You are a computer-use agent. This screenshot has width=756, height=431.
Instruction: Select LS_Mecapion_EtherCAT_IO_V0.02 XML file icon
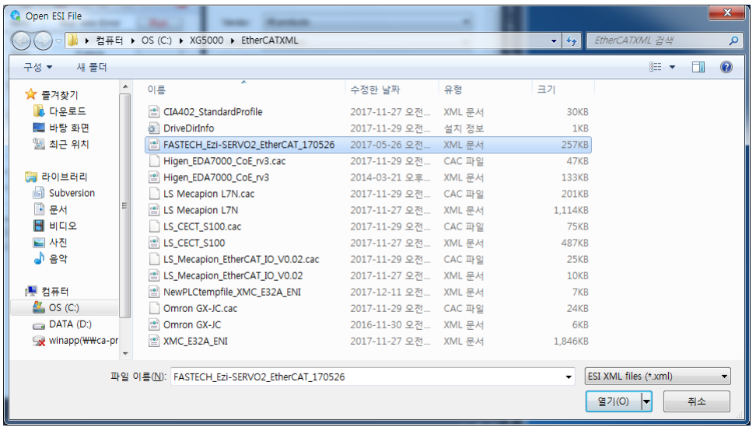tap(154, 275)
